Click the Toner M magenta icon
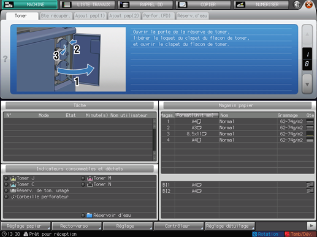This screenshot has width=317, height=237. [90, 178]
